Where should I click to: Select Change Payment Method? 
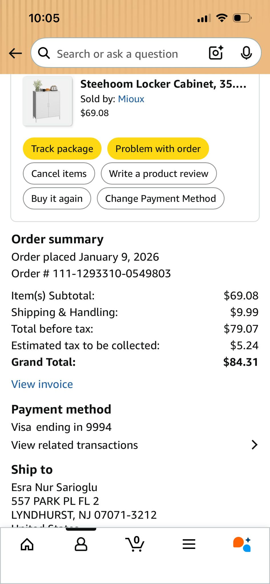(160, 198)
